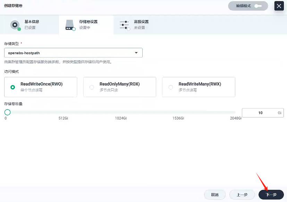Select the ReadWriteOnce(RWO) radio button
This screenshot has height=202, width=287.
[x=12, y=87]
